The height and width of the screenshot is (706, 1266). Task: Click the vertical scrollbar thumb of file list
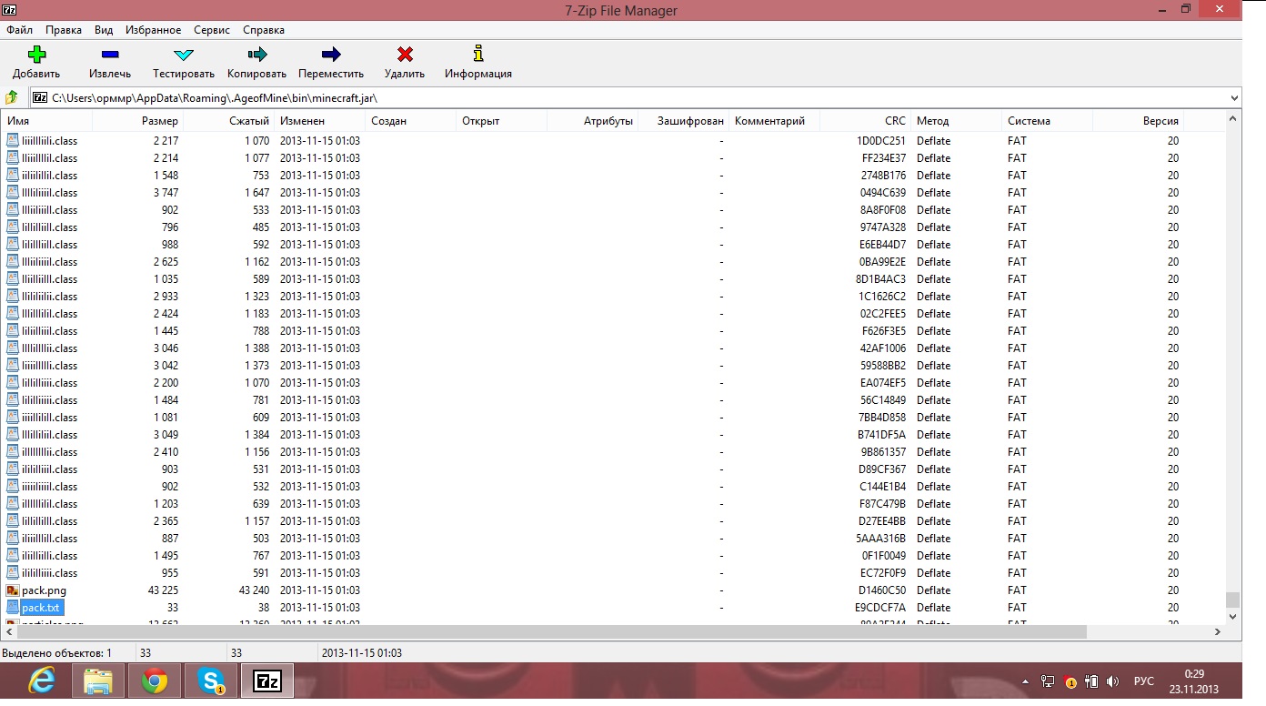(1233, 600)
